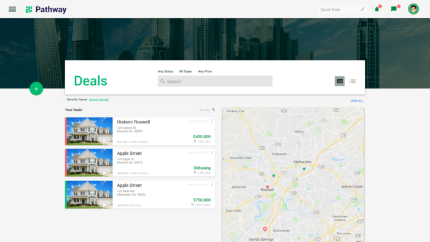Open the Sort by dropdown
430x242 pixels.
point(205,110)
